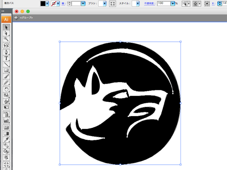Select the Warp tool
This screenshot has width=227, height=170.
click(x=6, y=101)
